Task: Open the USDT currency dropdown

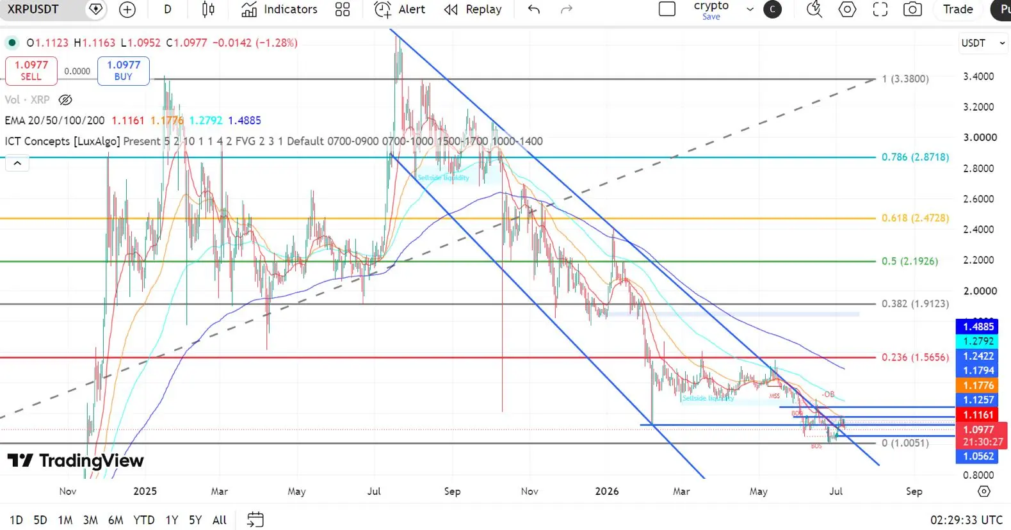Action: click(x=983, y=43)
